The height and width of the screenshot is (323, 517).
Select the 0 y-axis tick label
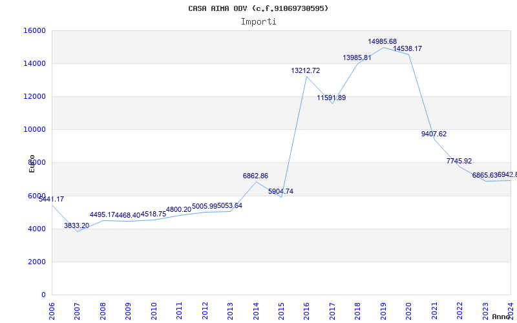43,295
